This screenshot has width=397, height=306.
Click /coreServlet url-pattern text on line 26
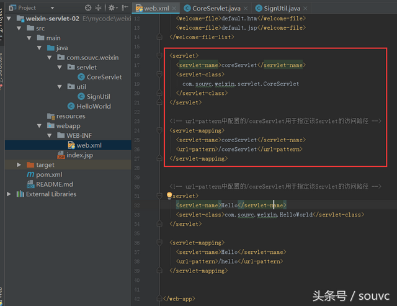click(237, 149)
